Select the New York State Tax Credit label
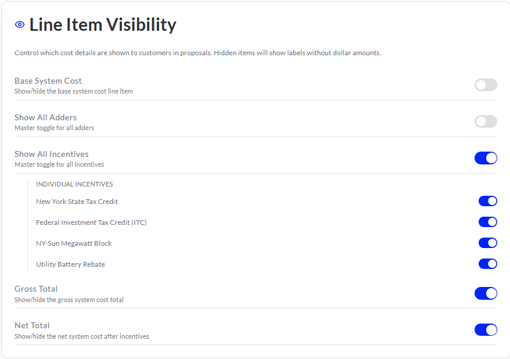 (x=77, y=202)
